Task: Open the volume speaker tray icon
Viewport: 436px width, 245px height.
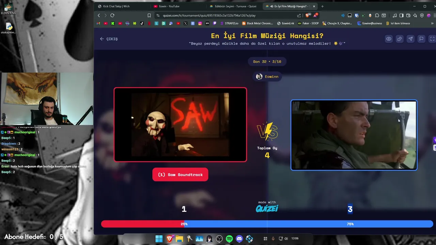Action: pyautogui.click(x=286, y=239)
